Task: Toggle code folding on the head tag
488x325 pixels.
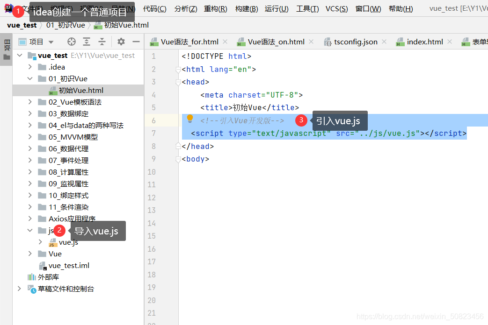Action: (x=178, y=82)
